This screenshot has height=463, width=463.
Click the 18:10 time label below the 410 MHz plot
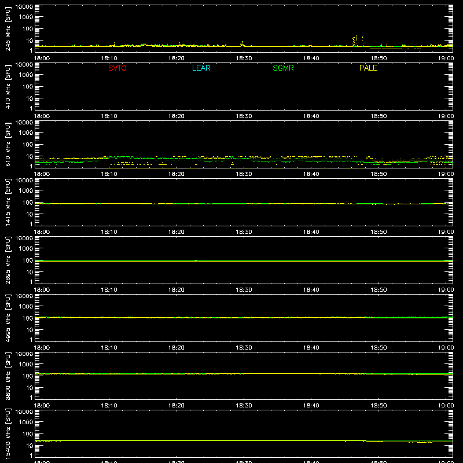coord(109,116)
